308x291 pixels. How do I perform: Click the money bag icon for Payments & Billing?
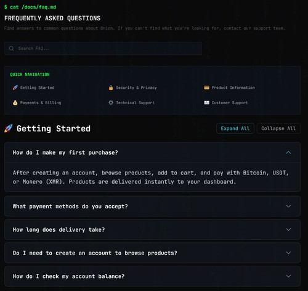point(15,102)
